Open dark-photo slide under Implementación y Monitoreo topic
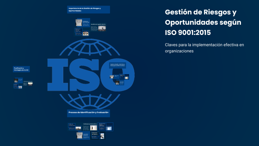Image resolution: width=259 pixels, height=146 pixels. [120, 83]
